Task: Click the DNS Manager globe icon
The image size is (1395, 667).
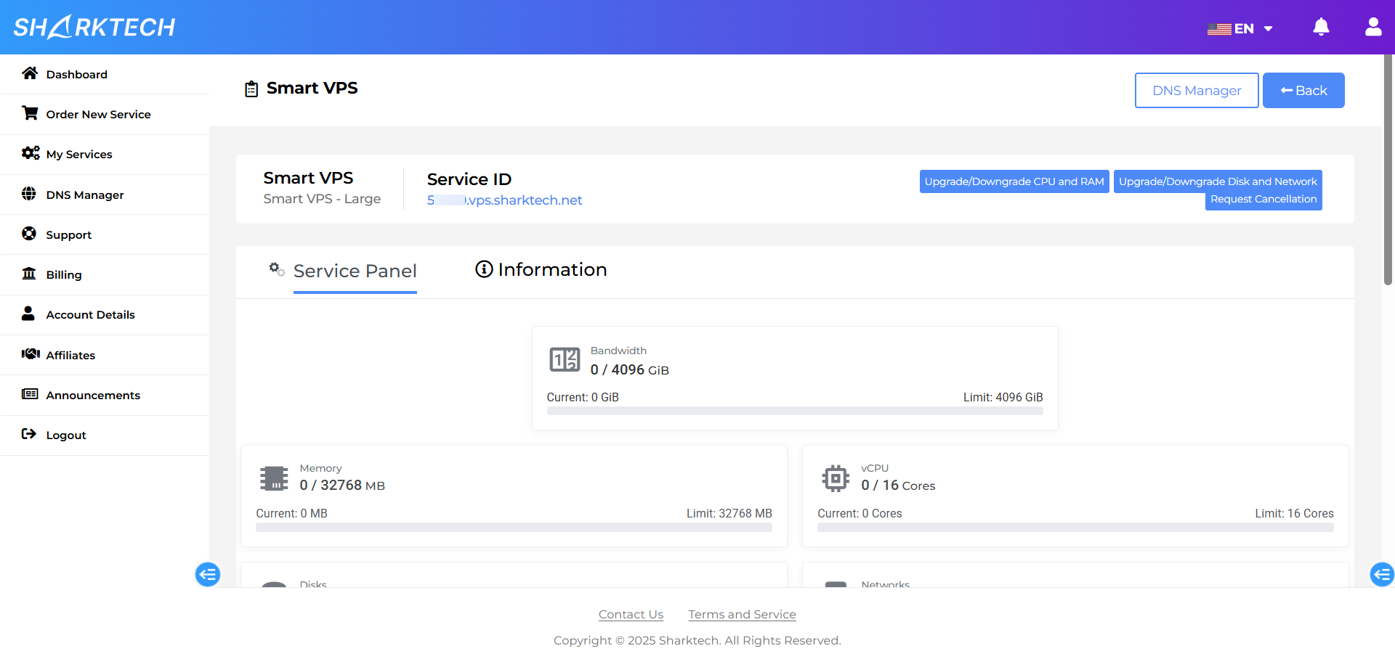Action: [29, 194]
